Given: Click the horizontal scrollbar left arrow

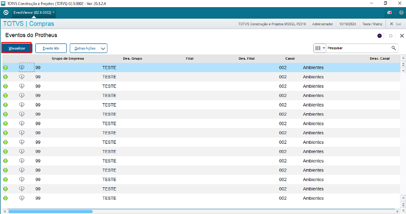Looking at the screenshot, I should click(x=4, y=212).
